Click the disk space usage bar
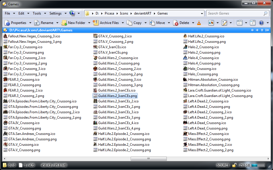273x170 pixels. [258, 165]
